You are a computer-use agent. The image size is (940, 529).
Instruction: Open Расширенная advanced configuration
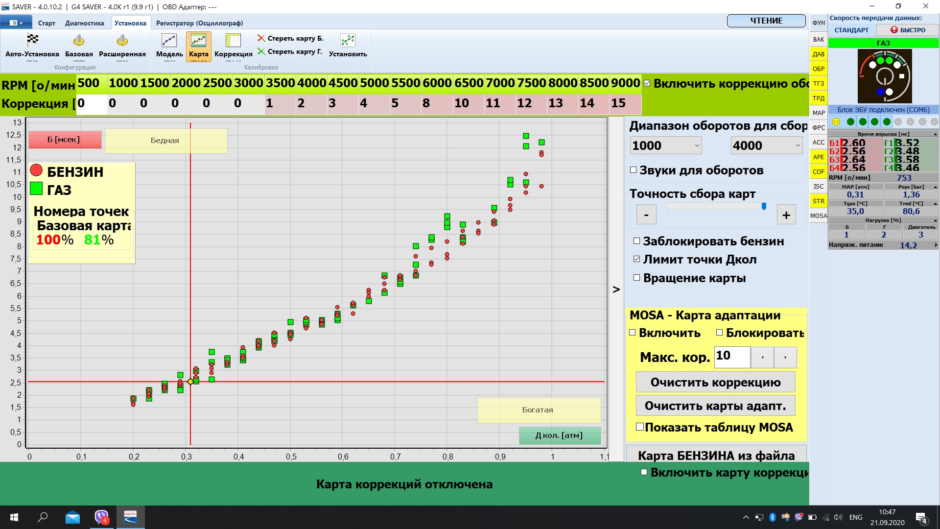point(122,47)
